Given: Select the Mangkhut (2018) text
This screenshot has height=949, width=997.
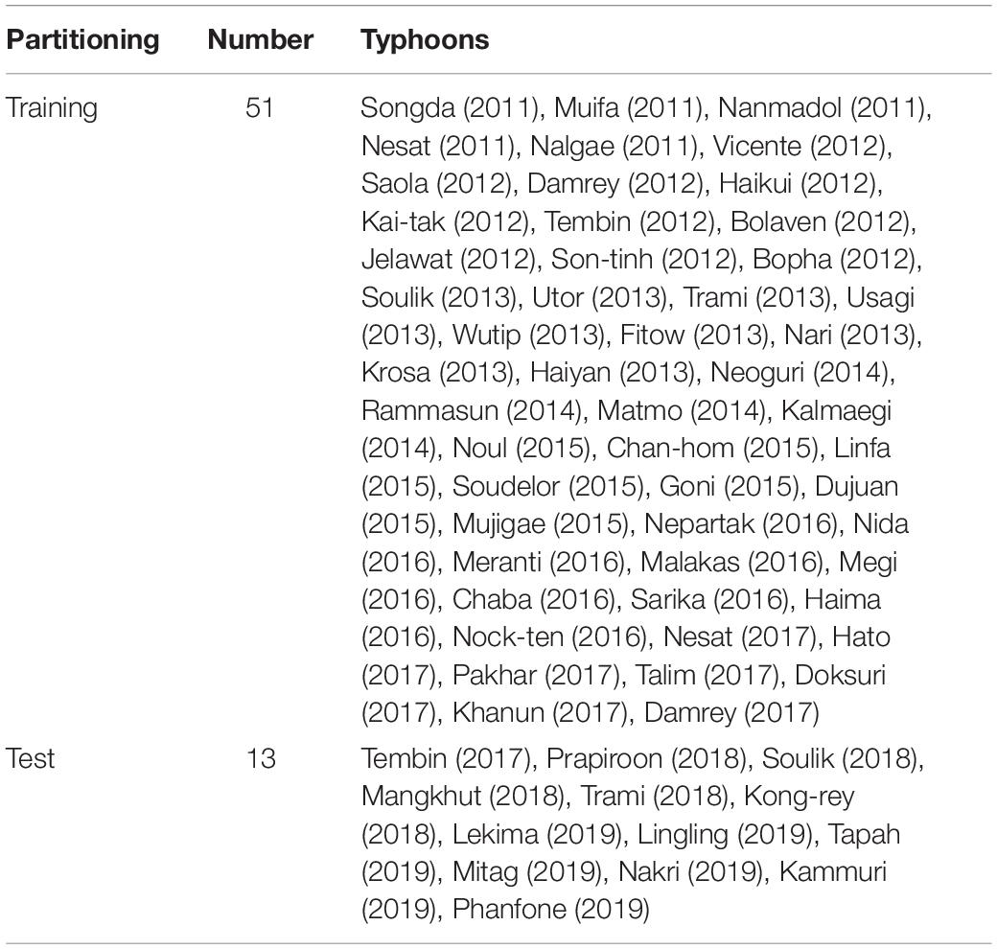Looking at the screenshot, I should [463, 797].
